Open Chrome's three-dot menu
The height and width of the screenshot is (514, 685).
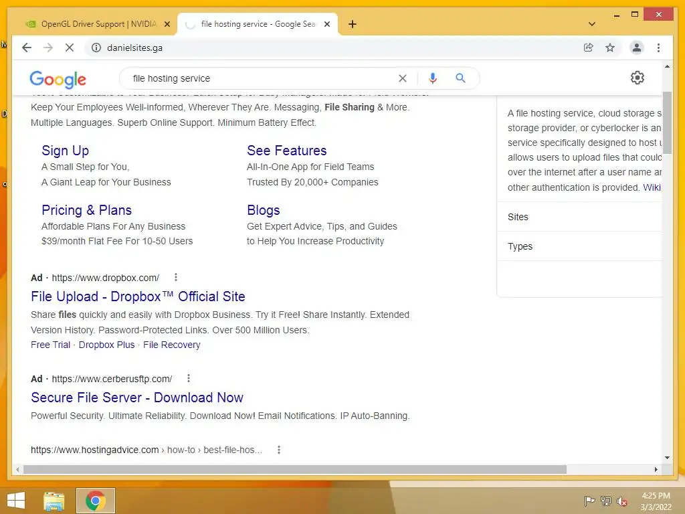coord(658,48)
